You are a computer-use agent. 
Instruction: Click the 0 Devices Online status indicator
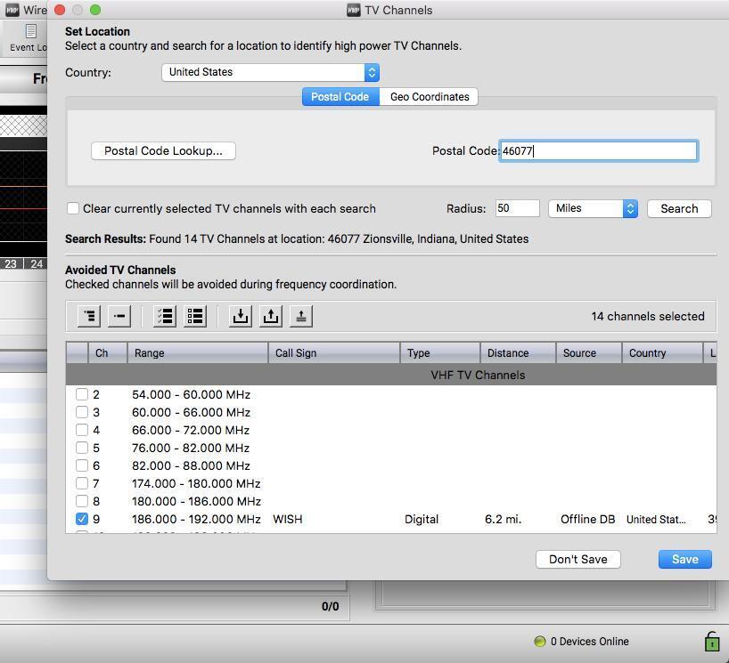coord(581,641)
